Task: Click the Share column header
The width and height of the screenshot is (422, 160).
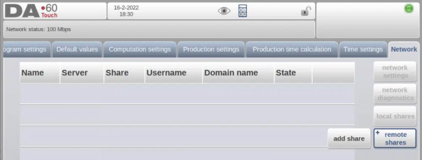Action: click(124, 73)
